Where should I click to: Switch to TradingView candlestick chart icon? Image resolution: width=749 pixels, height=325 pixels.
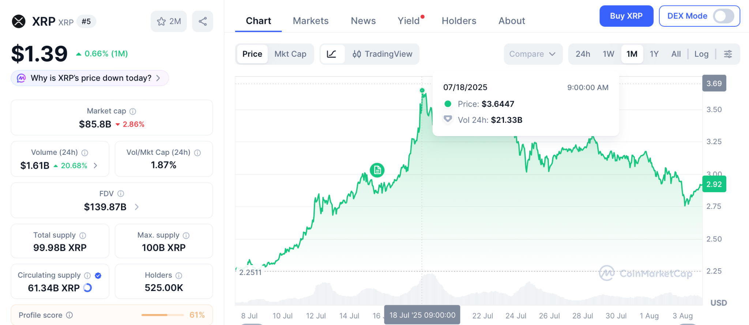click(x=358, y=54)
